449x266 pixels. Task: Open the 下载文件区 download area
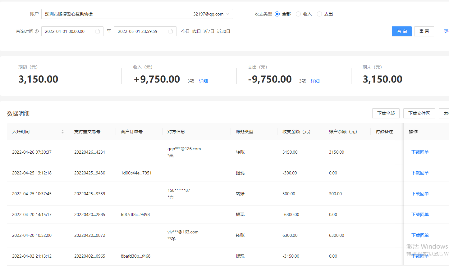(x=419, y=113)
